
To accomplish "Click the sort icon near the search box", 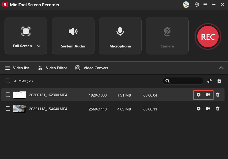I will (210, 81).
